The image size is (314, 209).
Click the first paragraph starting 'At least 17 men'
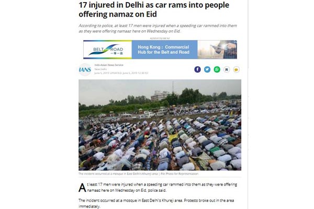(158, 188)
